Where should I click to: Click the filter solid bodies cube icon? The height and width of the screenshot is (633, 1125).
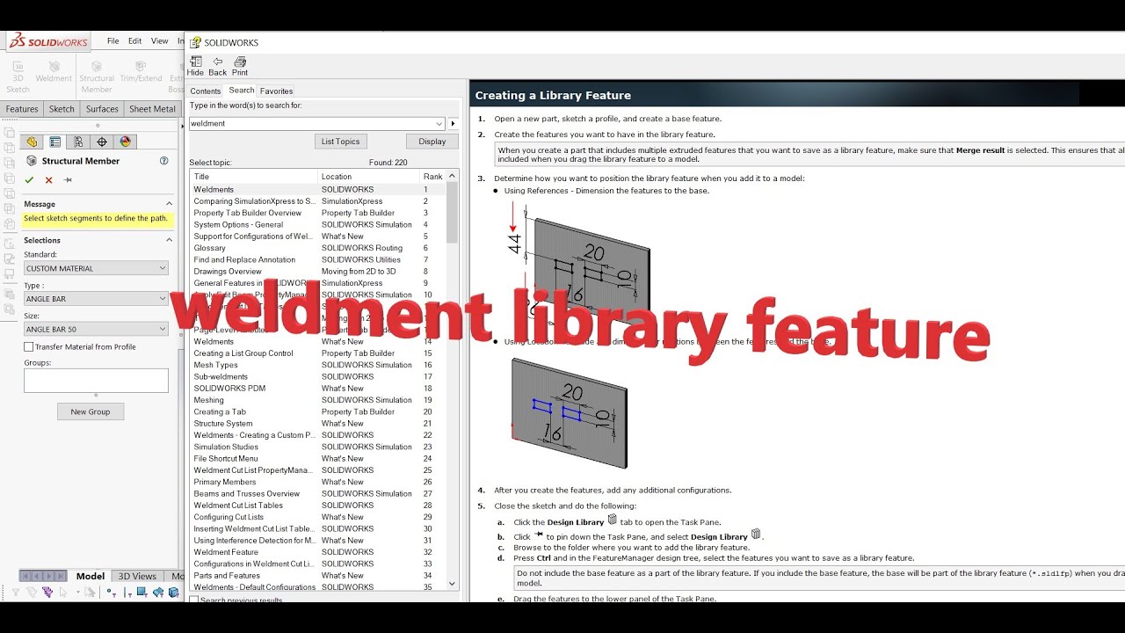point(173,592)
